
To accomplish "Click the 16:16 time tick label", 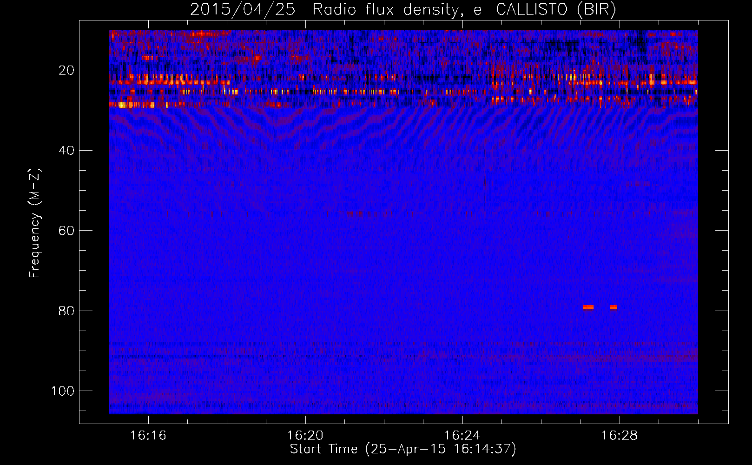I will pyautogui.click(x=148, y=436).
